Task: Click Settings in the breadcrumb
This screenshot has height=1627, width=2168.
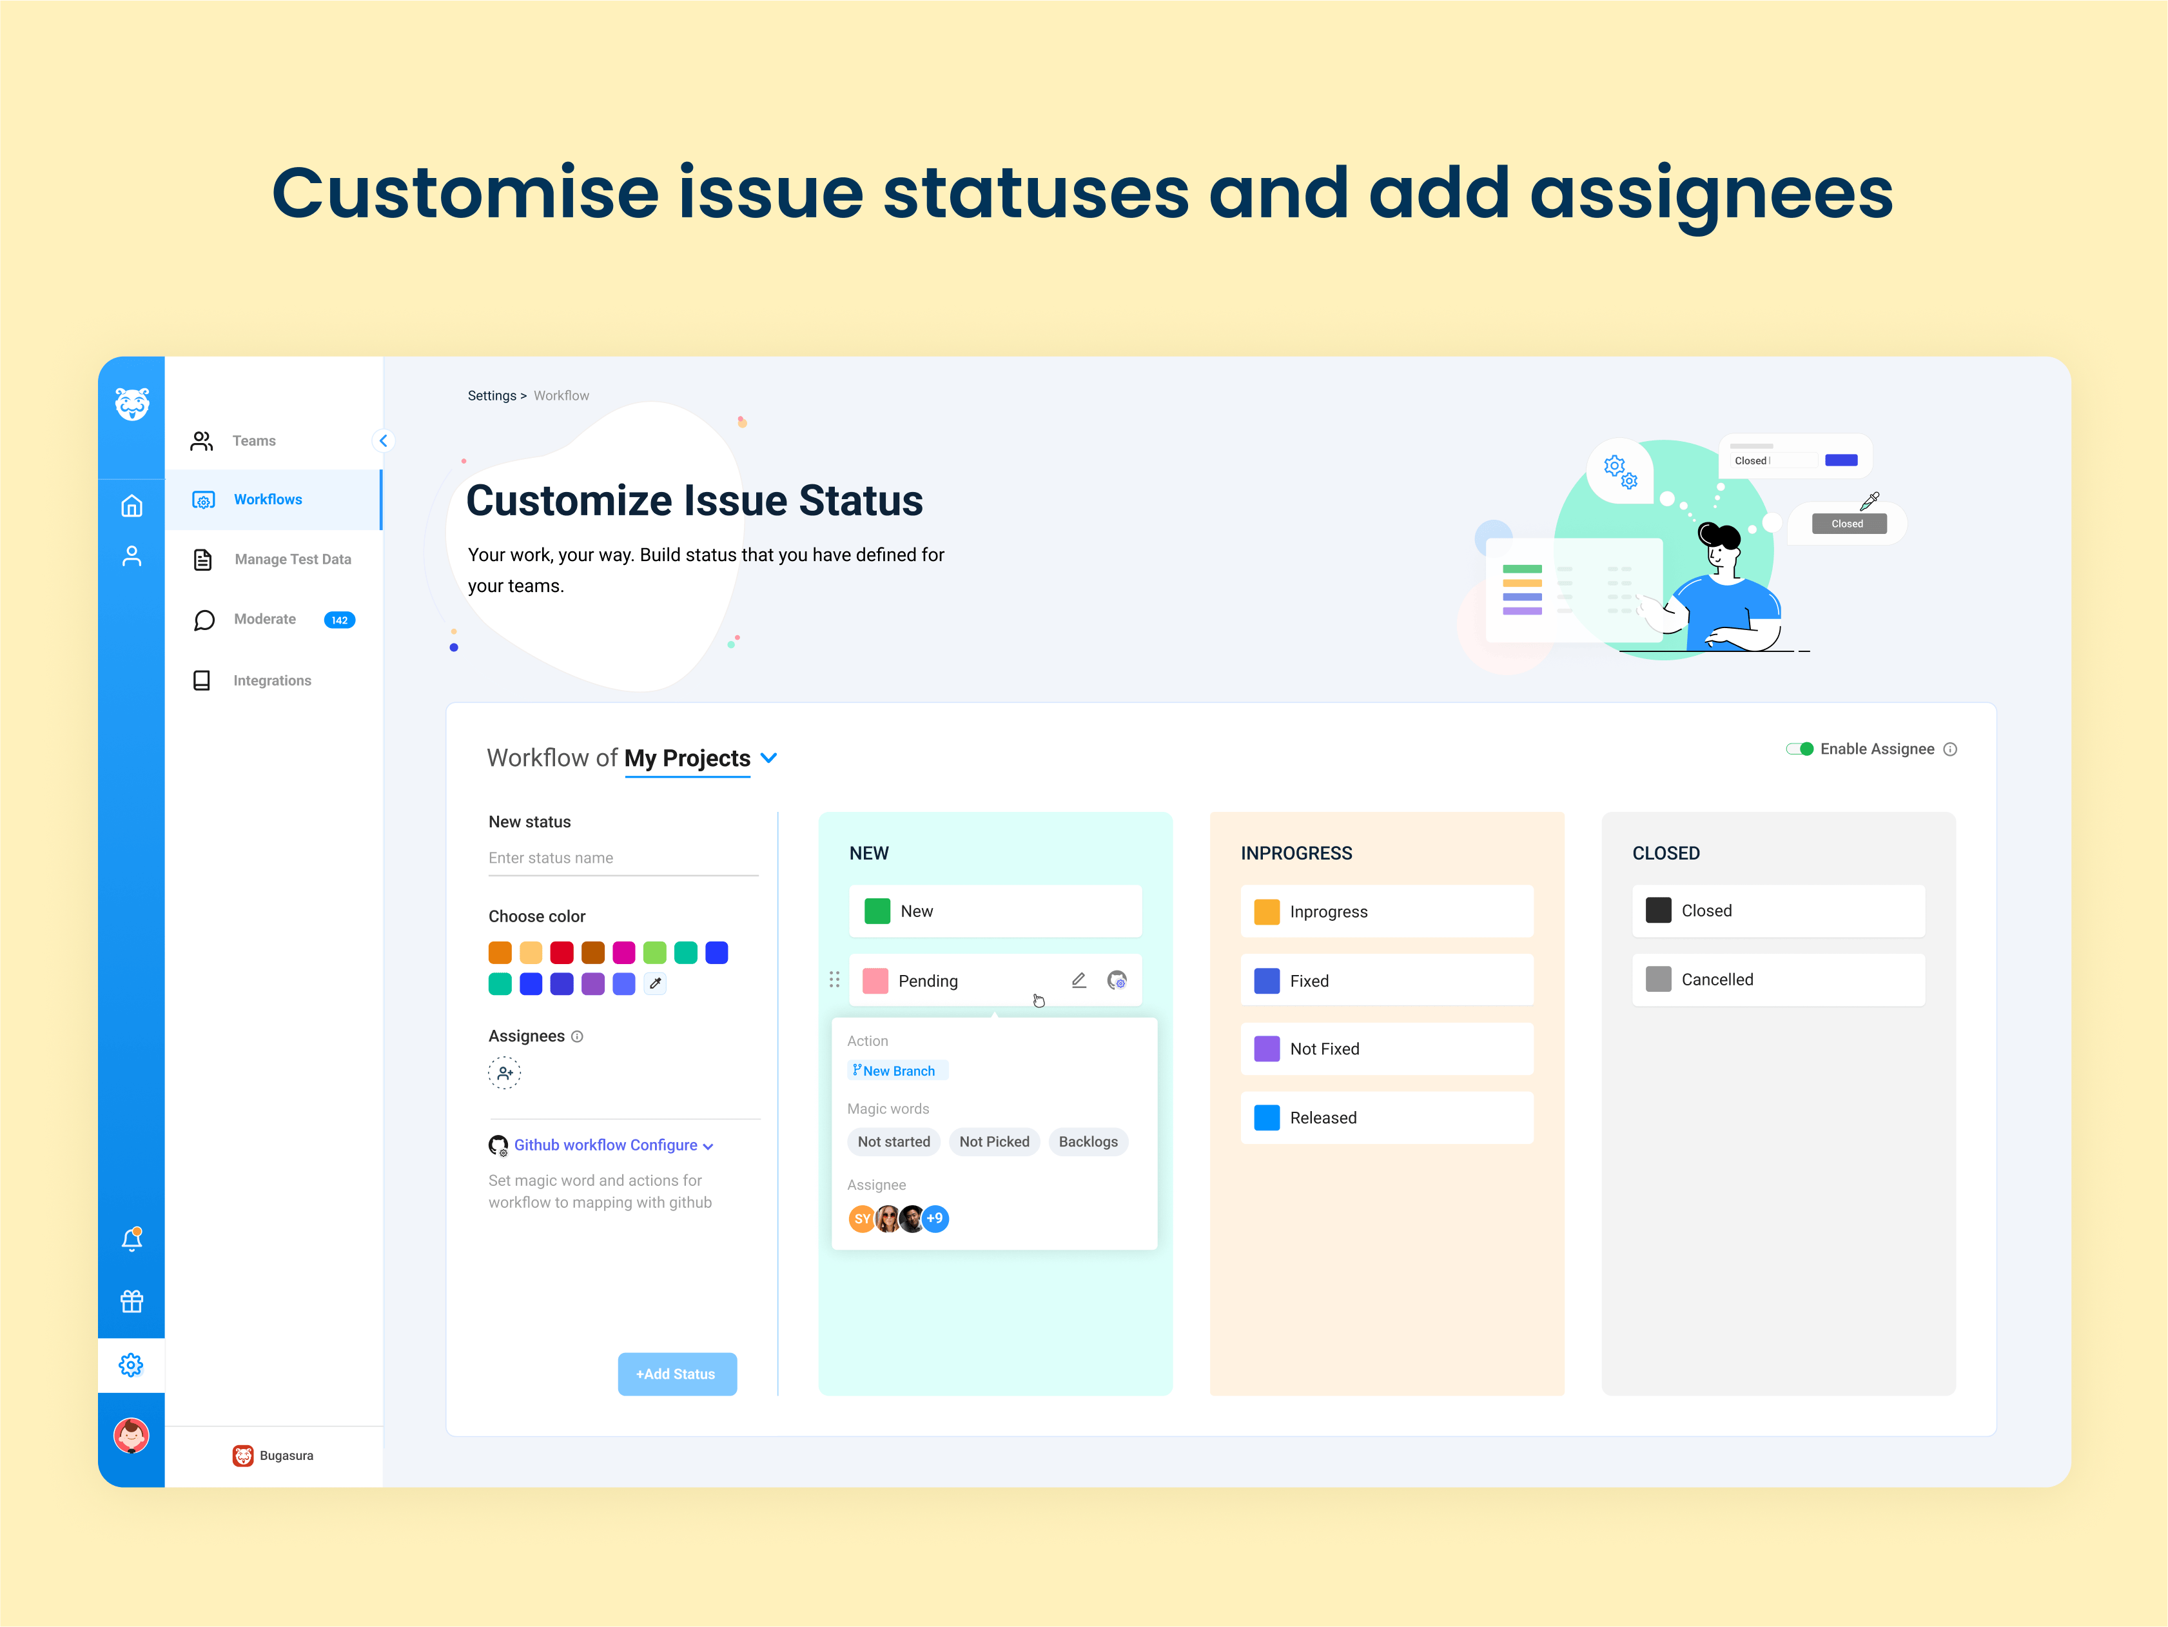Action: point(492,396)
